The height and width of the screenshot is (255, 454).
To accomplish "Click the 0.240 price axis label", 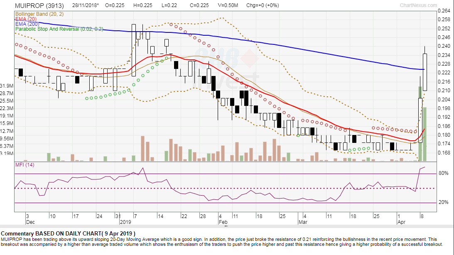I will click(444, 46).
